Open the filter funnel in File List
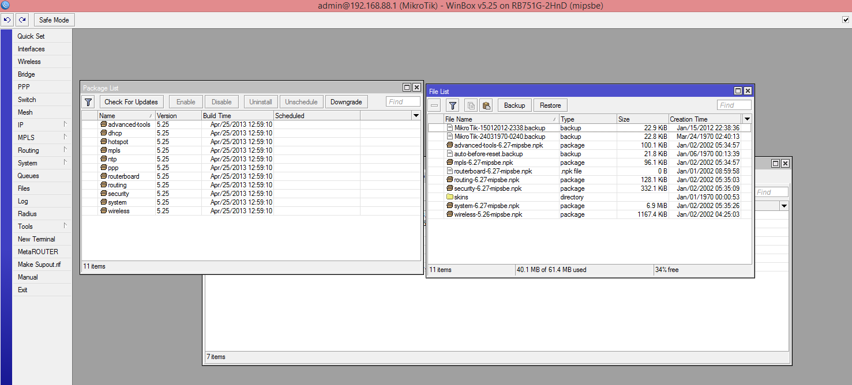This screenshot has width=852, height=385. (x=453, y=105)
